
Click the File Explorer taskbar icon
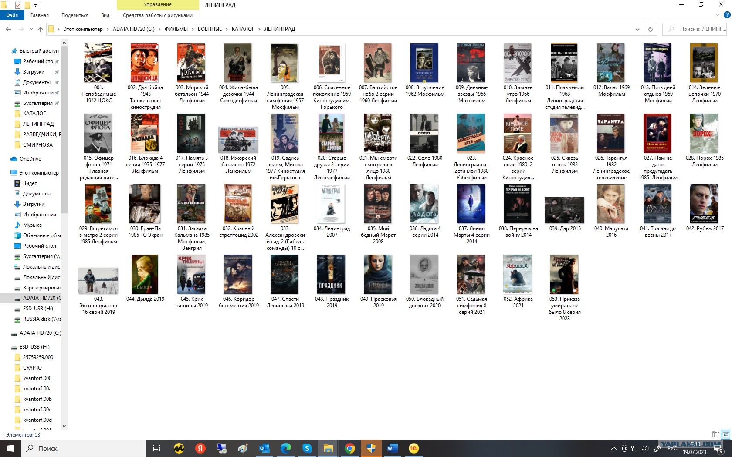click(328, 448)
